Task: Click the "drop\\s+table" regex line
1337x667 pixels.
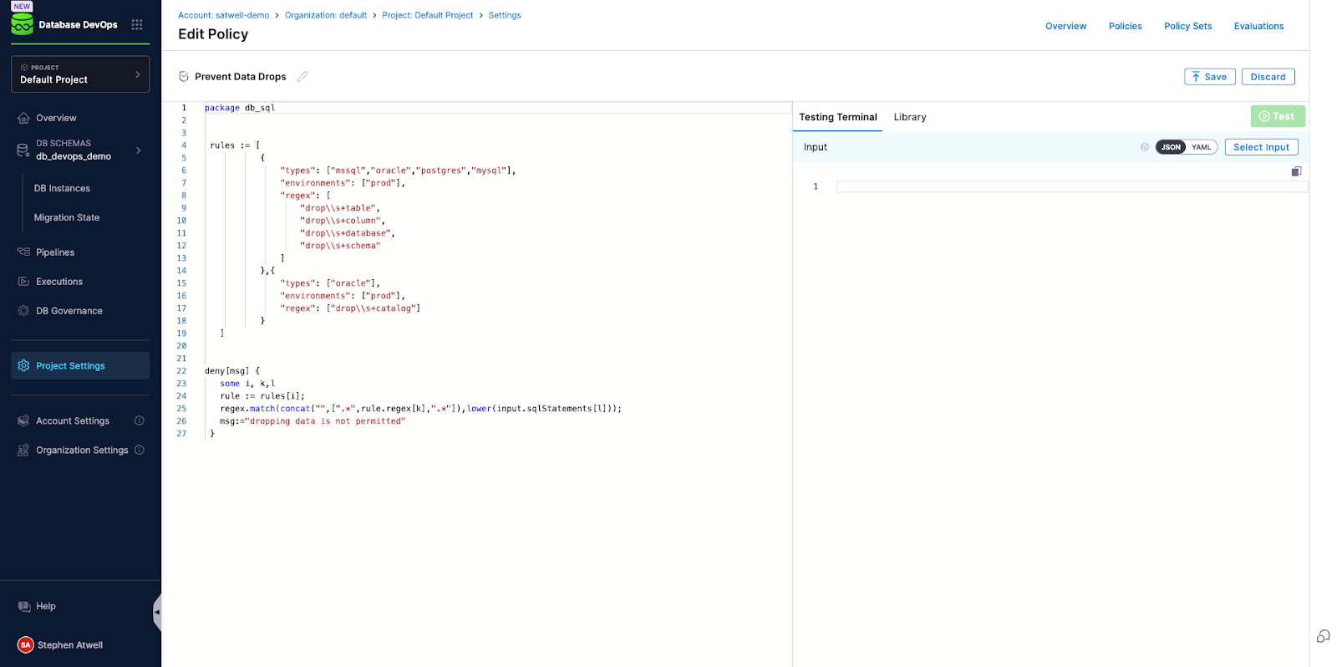Action: click(340, 208)
